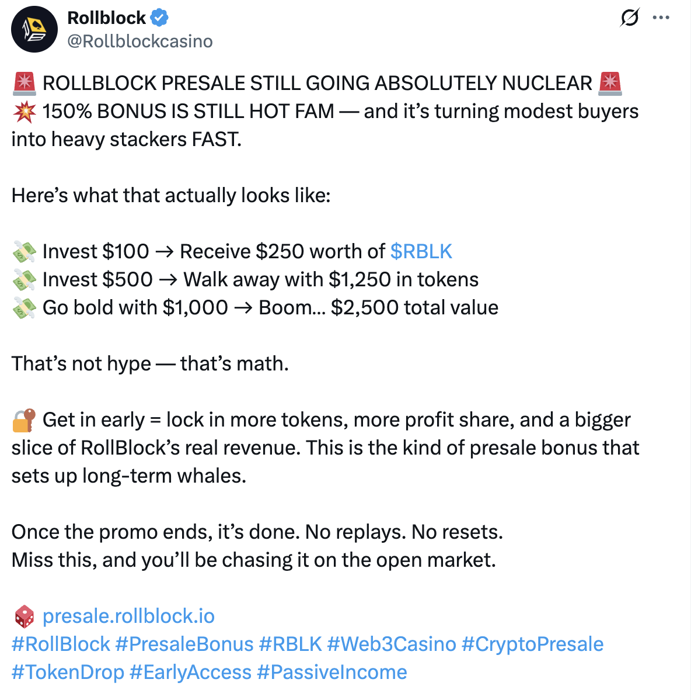Click the blue verified badge
The image size is (691, 700).
pyautogui.click(x=159, y=18)
